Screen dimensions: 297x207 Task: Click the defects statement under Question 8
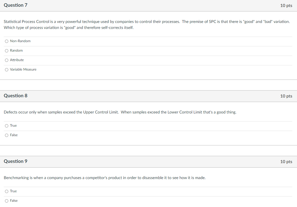pos(120,112)
